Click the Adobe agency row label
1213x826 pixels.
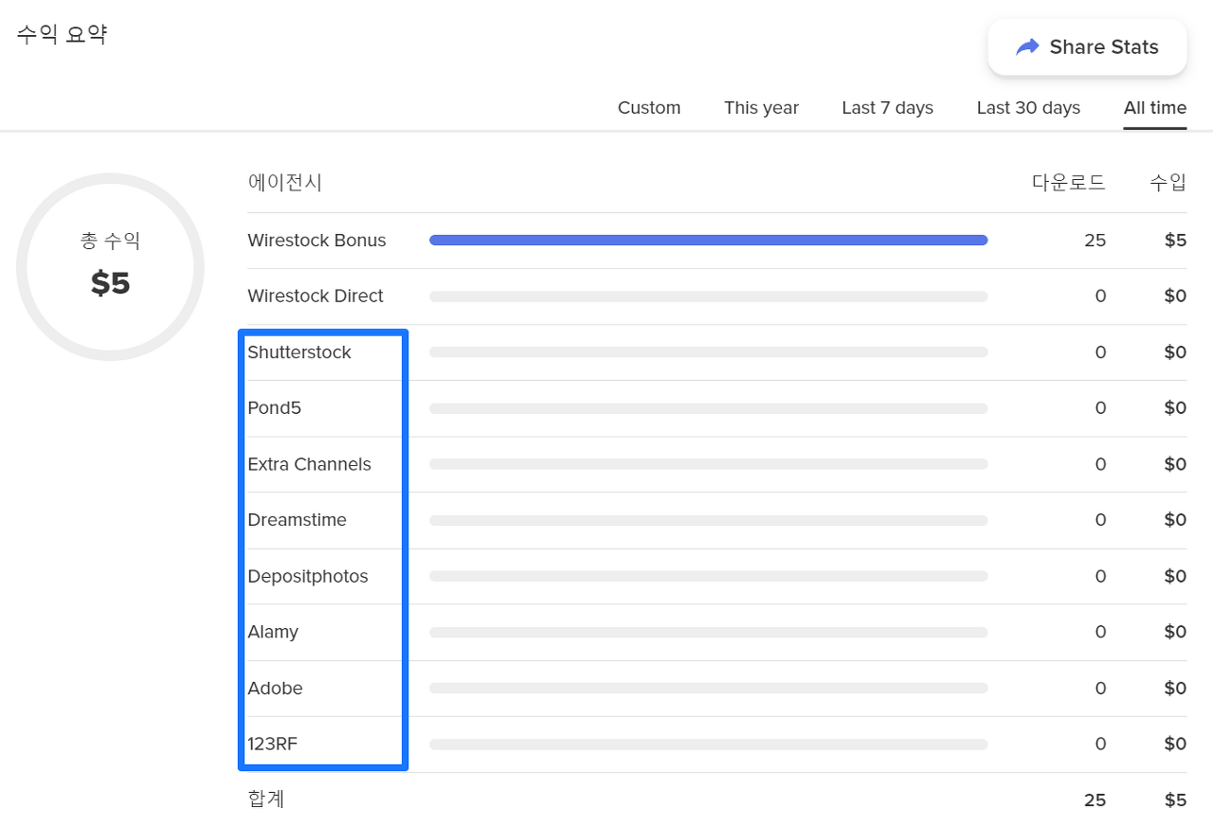275,688
